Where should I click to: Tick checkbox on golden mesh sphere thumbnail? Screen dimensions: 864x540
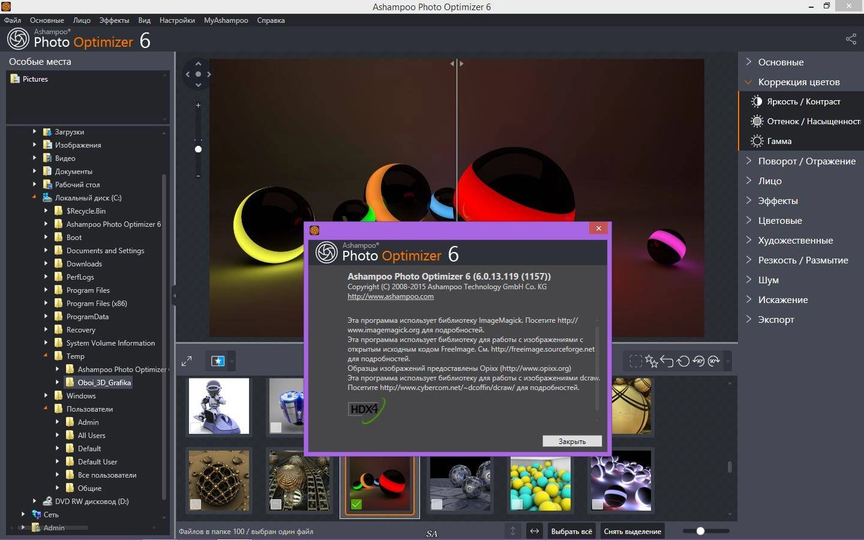[195, 505]
